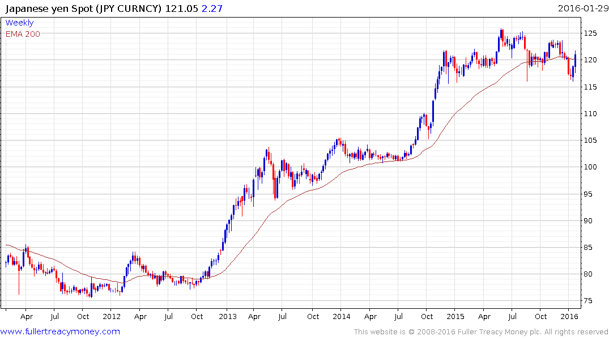Click the y-axis label 120
609x340 pixels.
tap(590, 60)
